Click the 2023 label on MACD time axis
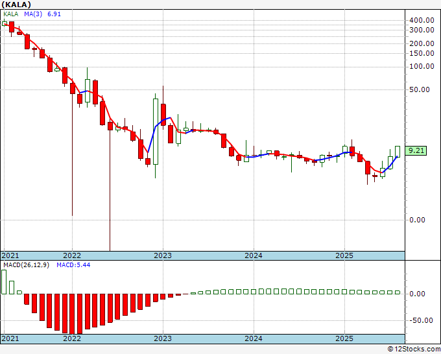Screen dimensions: 441x354 (163, 338)
